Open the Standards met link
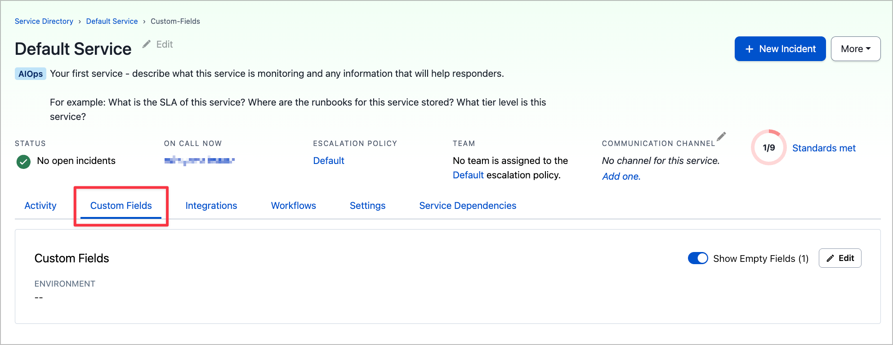893x345 pixels. (x=824, y=148)
